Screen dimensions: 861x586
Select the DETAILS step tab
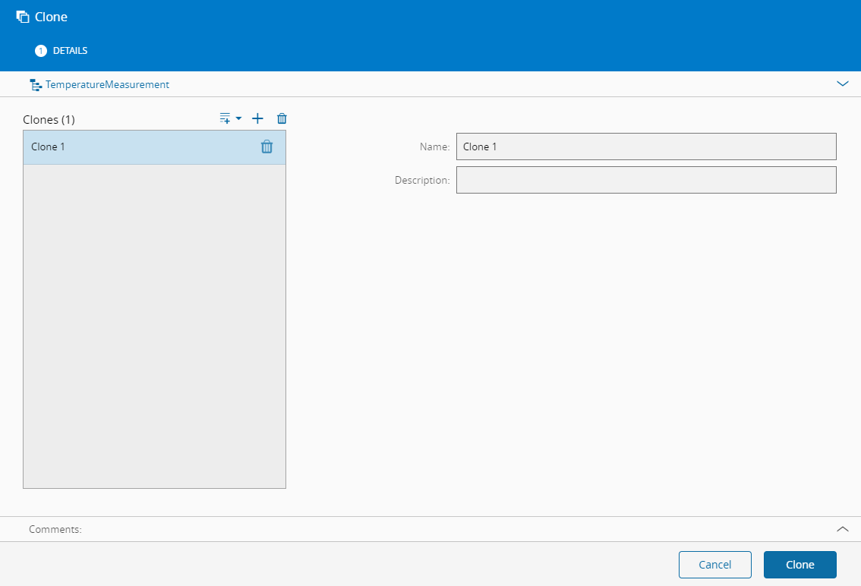click(x=70, y=51)
